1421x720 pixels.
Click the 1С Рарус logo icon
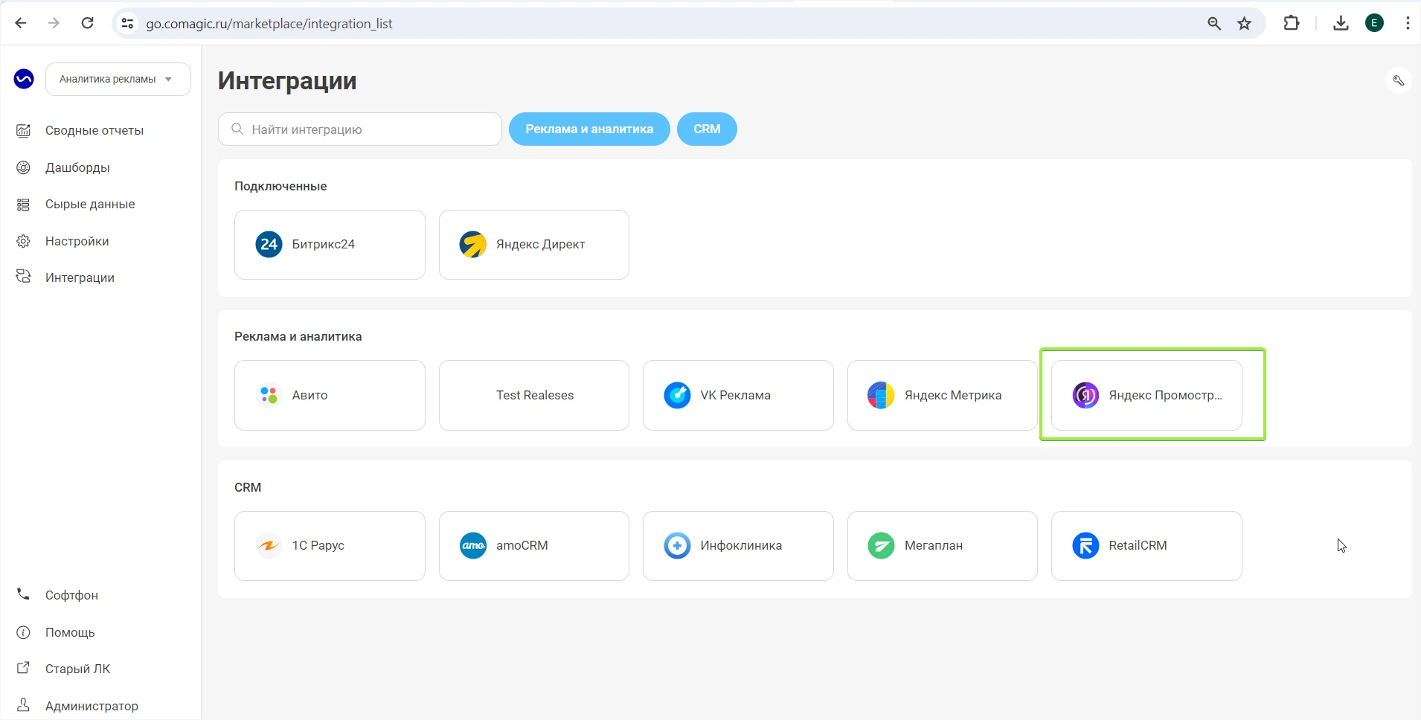coord(269,545)
